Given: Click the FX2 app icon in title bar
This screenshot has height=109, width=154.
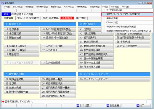Looking at the screenshot, I should click(3, 3).
